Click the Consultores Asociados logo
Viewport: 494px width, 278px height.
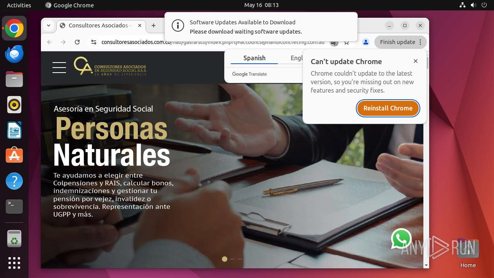(110, 66)
